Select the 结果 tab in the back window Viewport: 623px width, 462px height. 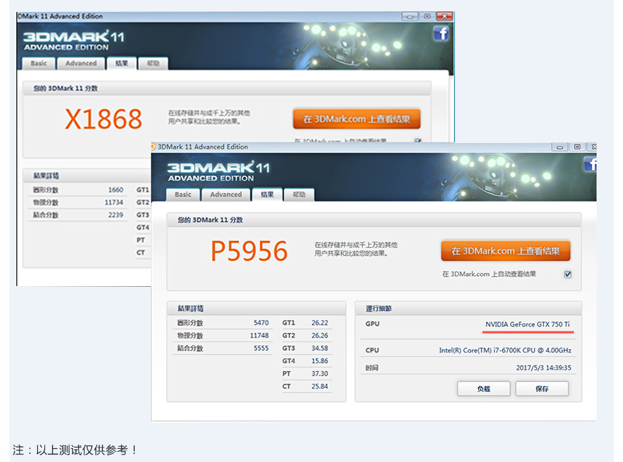coord(121,64)
